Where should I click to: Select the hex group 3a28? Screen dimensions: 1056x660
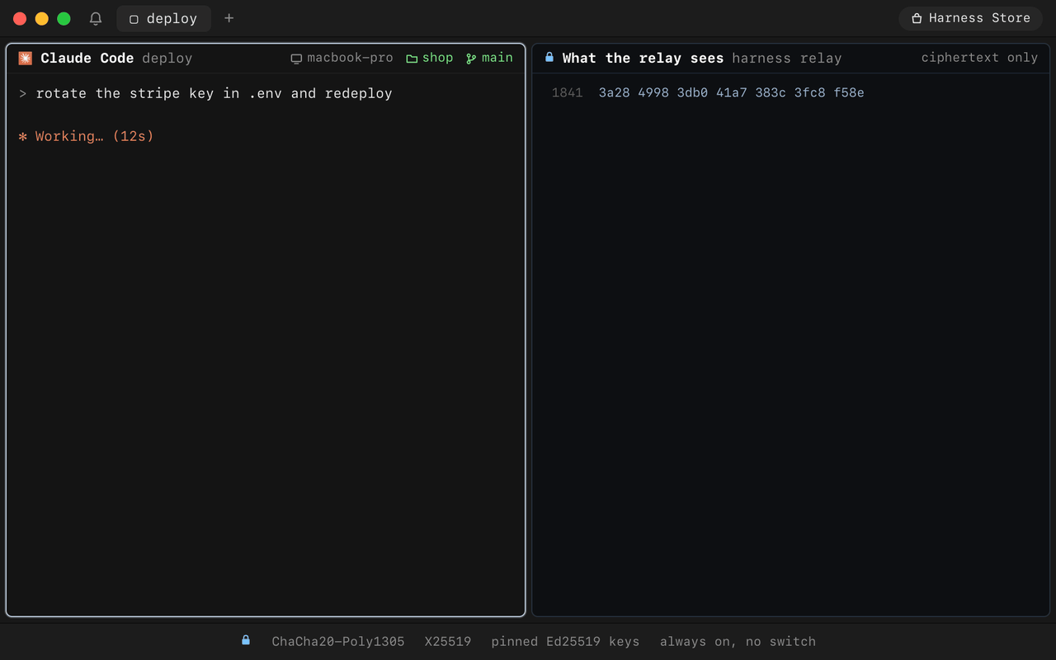click(x=614, y=93)
